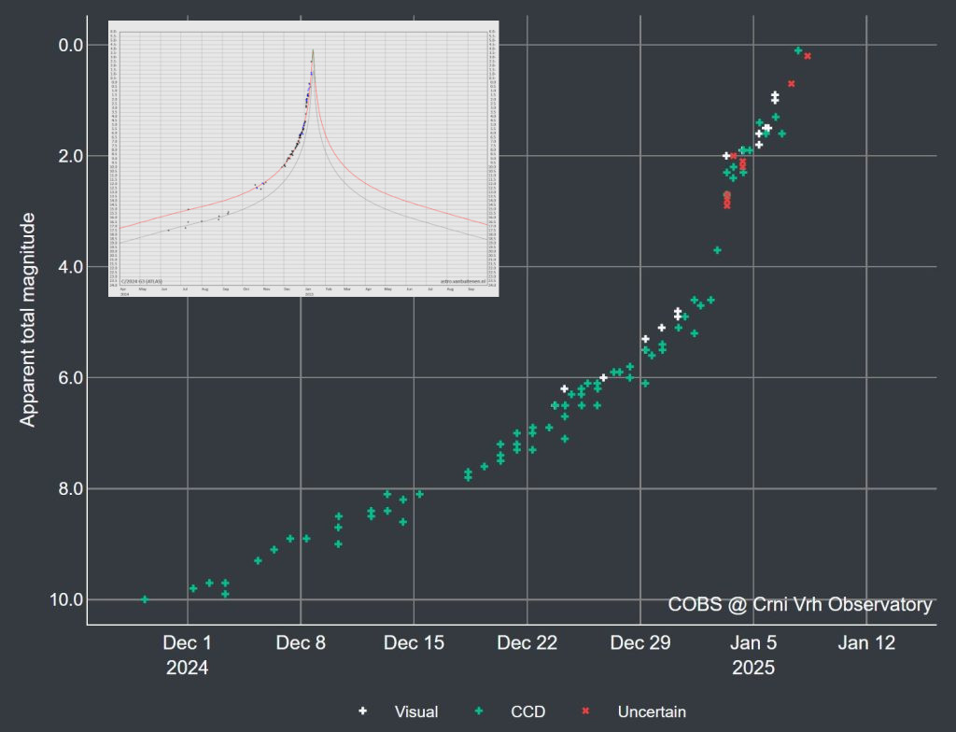Click the 'Dec 22' axis label

tap(527, 643)
